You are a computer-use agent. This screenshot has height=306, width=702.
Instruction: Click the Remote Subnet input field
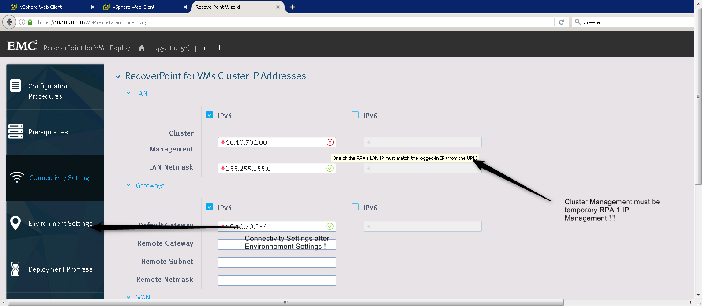pyautogui.click(x=277, y=262)
